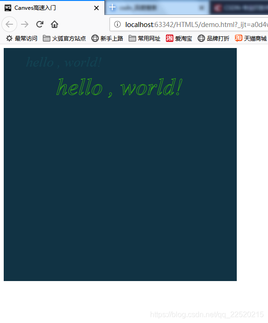
Task: Open the browser home page
Action: pyautogui.click(x=55, y=24)
